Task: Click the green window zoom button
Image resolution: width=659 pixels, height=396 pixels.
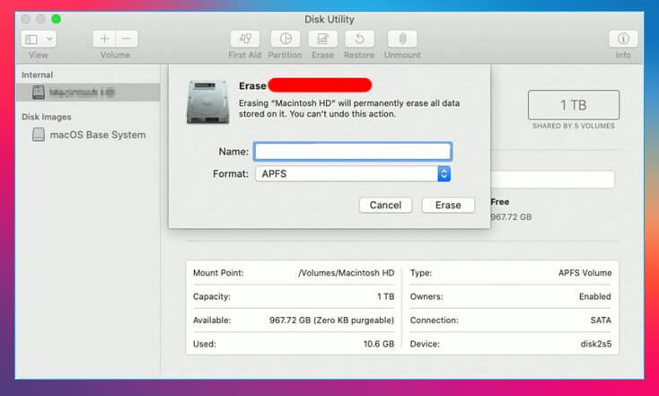Action: [56, 19]
